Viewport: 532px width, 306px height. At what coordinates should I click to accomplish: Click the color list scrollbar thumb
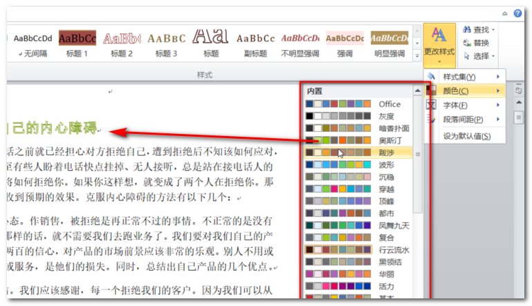click(x=418, y=154)
